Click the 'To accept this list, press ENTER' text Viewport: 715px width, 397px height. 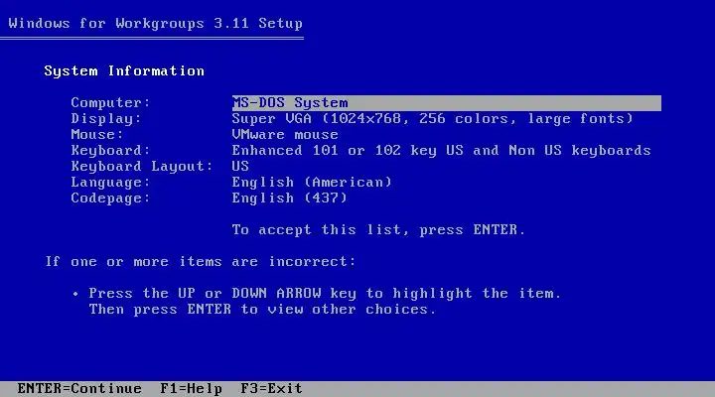(378, 229)
